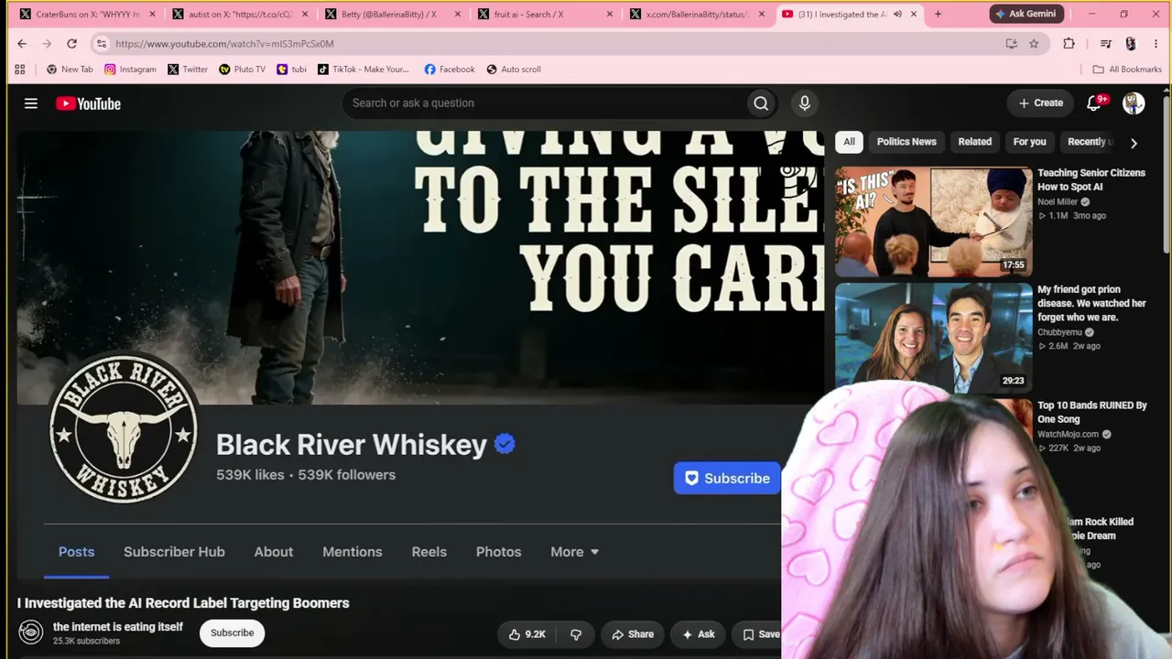Go to the YouTube home logo
1172x659 pixels.
(88, 103)
